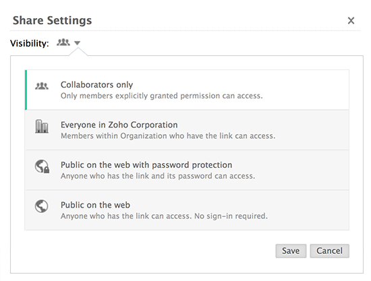Click the green selection bar on Collaborators only

click(x=26, y=90)
